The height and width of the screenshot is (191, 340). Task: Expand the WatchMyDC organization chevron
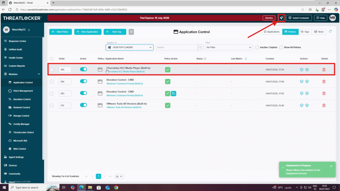click(x=29, y=30)
